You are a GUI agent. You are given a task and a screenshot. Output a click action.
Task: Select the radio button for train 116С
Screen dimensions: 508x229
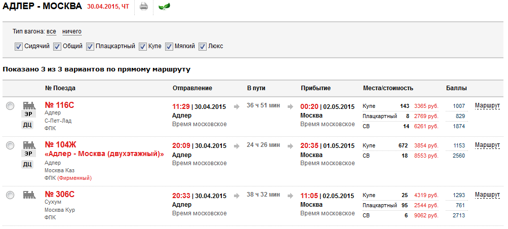(10, 106)
